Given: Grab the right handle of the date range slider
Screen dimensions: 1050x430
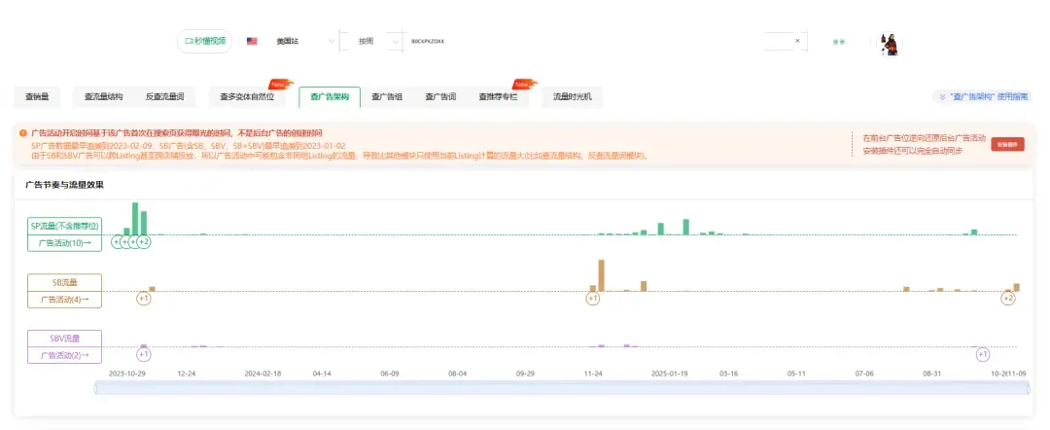Looking at the screenshot, I should (x=1031, y=388).
